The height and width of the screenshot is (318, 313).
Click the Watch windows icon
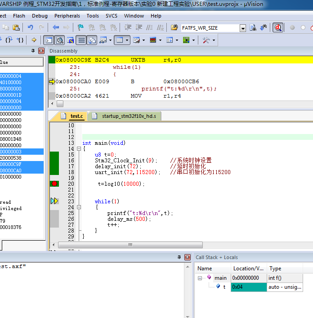(x=103, y=40)
